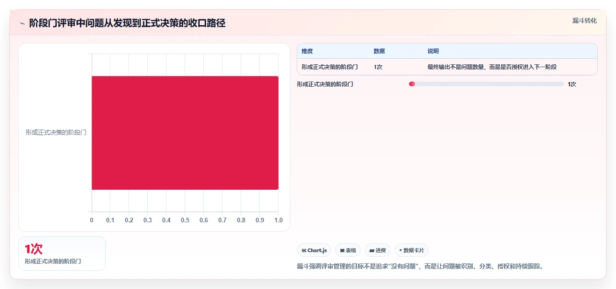Click the 漏斗转化 tag label
The image size is (616, 289).
(x=585, y=21)
